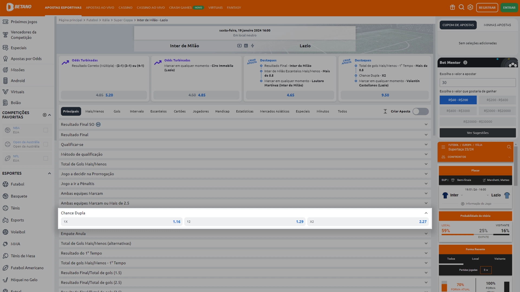520x292 pixels.
Task: Click the search magnifier icon in header
Action: 461,7
